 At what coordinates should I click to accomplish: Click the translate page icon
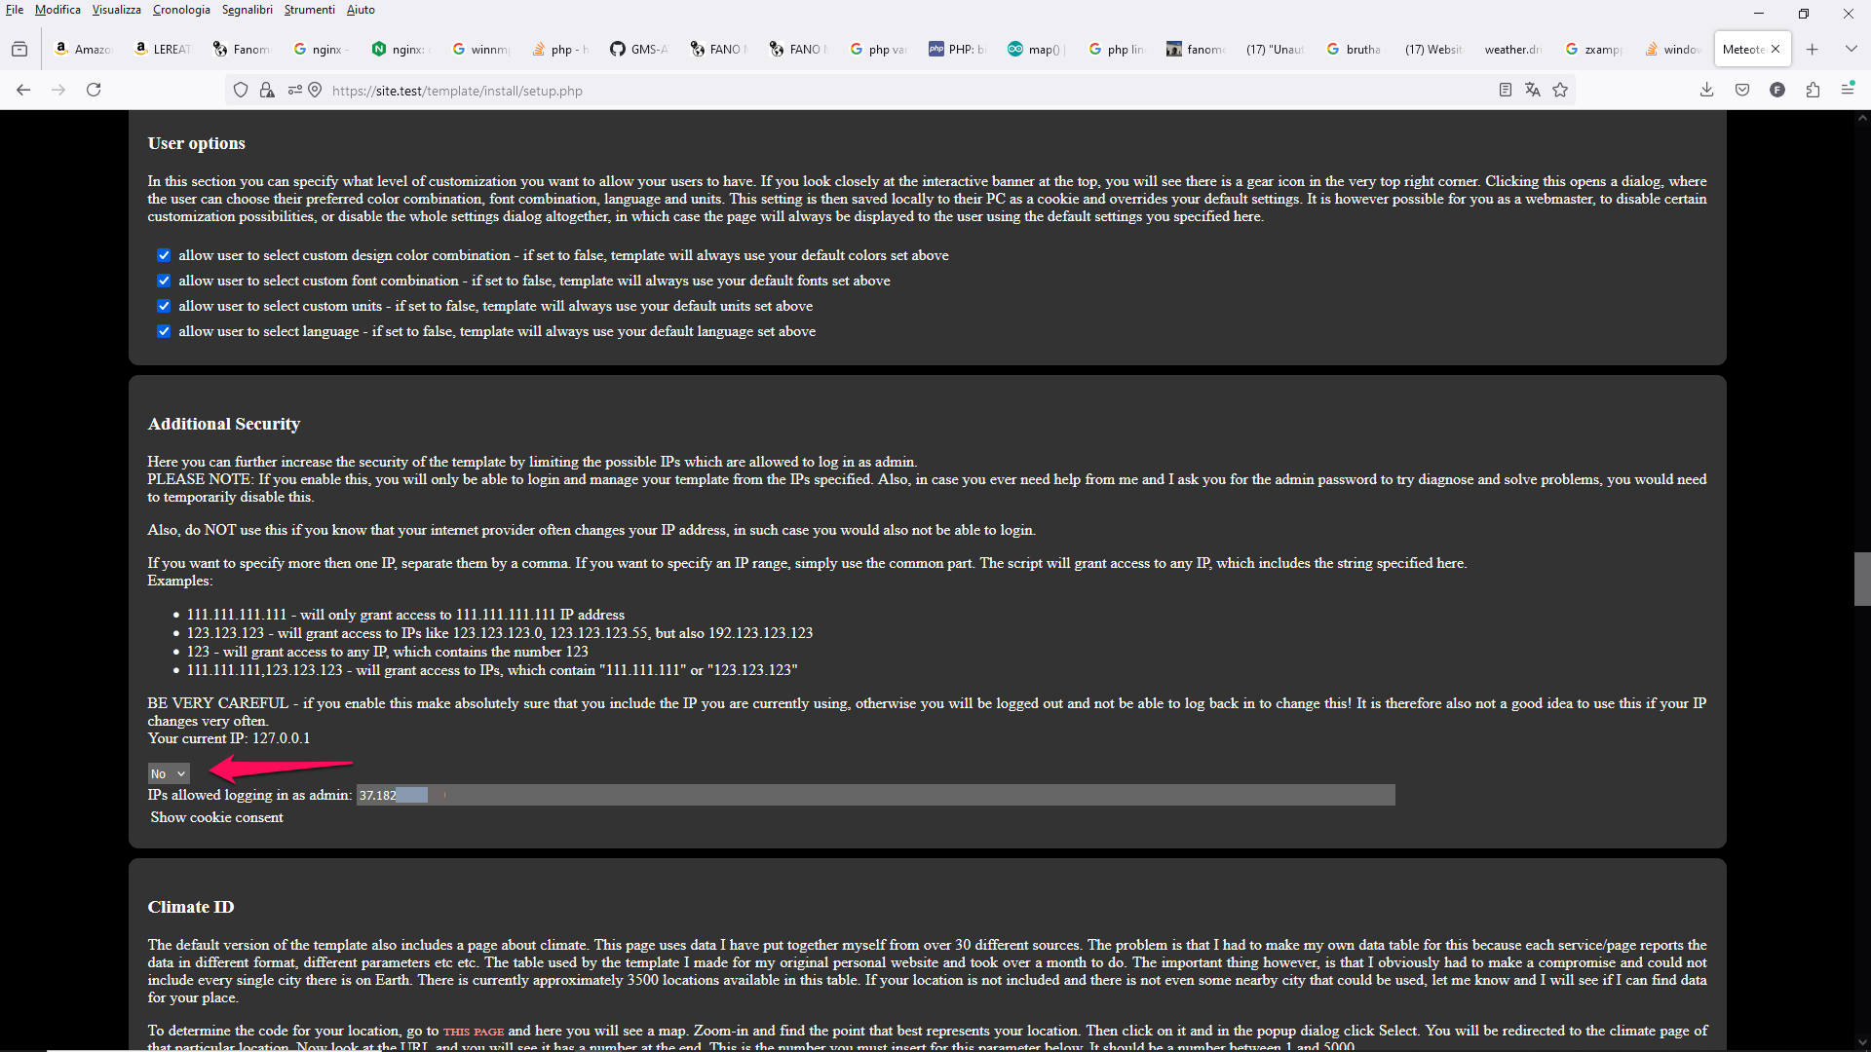click(x=1532, y=90)
